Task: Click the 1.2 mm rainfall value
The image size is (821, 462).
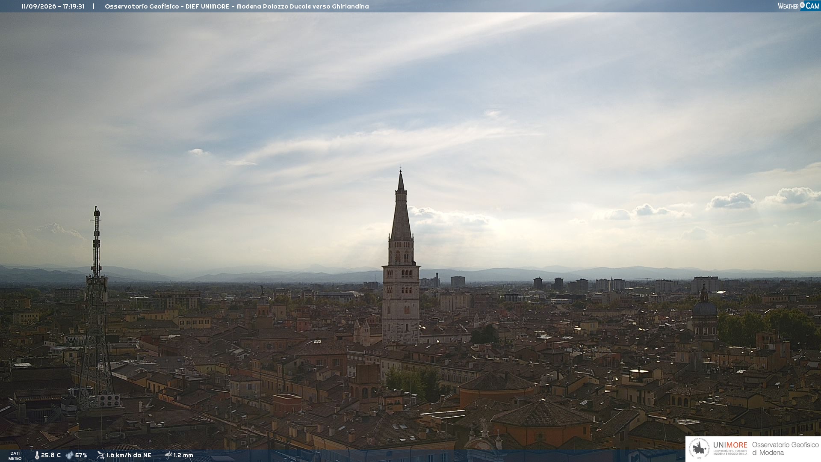Action: pyautogui.click(x=183, y=455)
